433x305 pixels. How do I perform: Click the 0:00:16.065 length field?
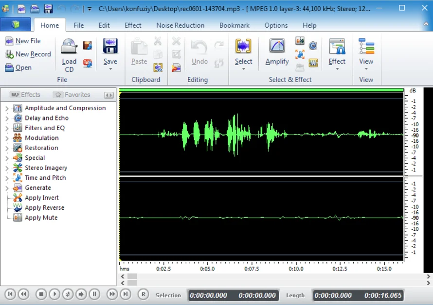[383, 295]
